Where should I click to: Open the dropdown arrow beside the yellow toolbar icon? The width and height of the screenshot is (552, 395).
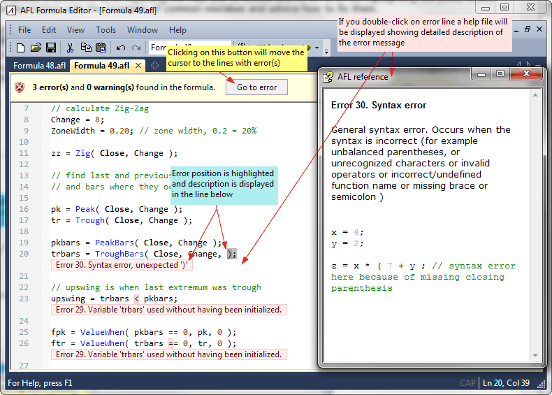[318, 48]
